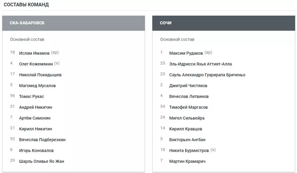Open Мартин Крамарич profile
This screenshot has width=297, height=173.
(x=187, y=161)
